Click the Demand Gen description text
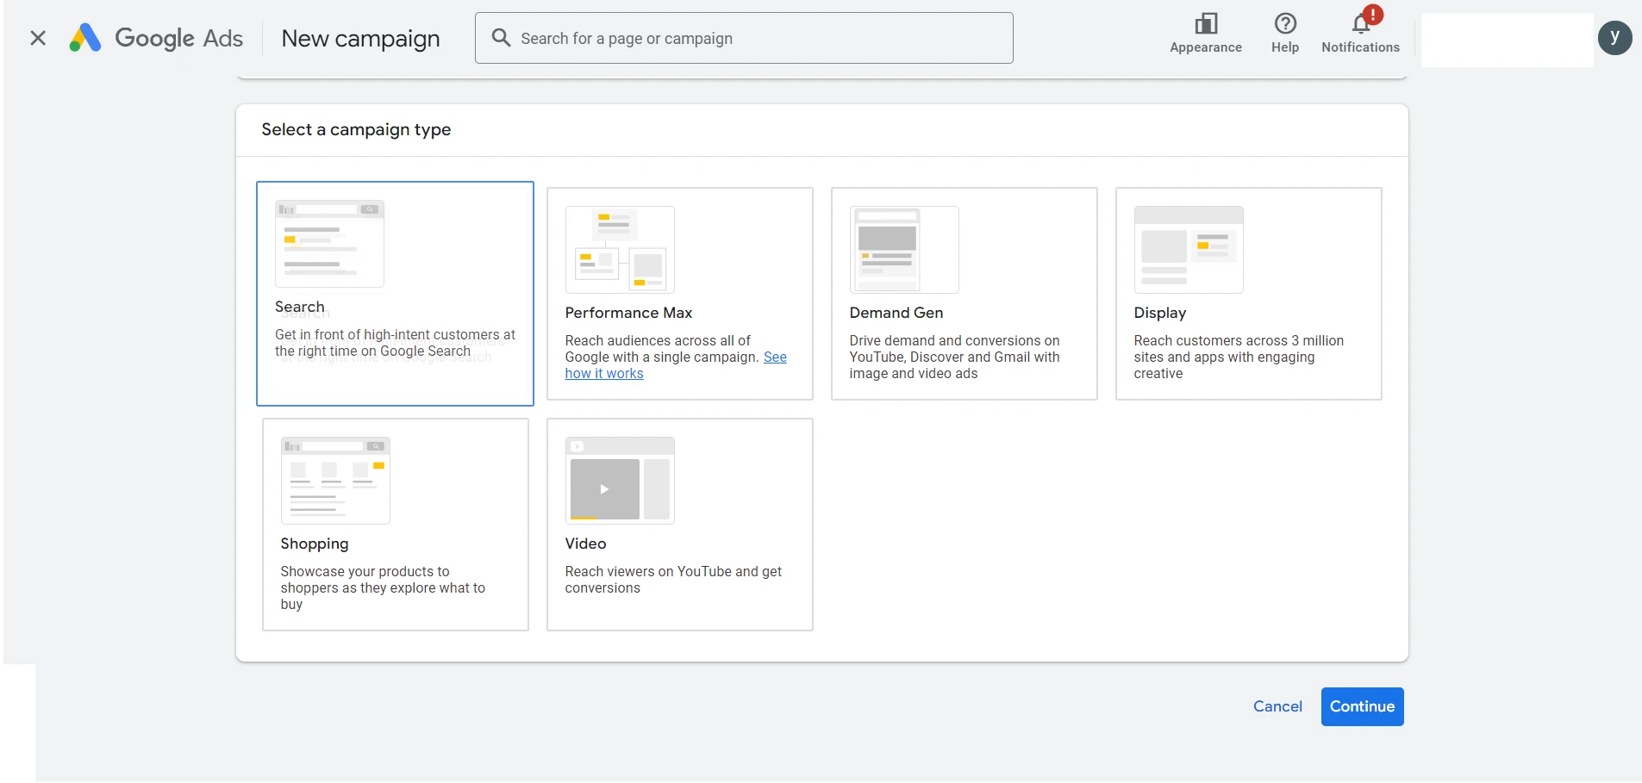 (x=955, y=357)
